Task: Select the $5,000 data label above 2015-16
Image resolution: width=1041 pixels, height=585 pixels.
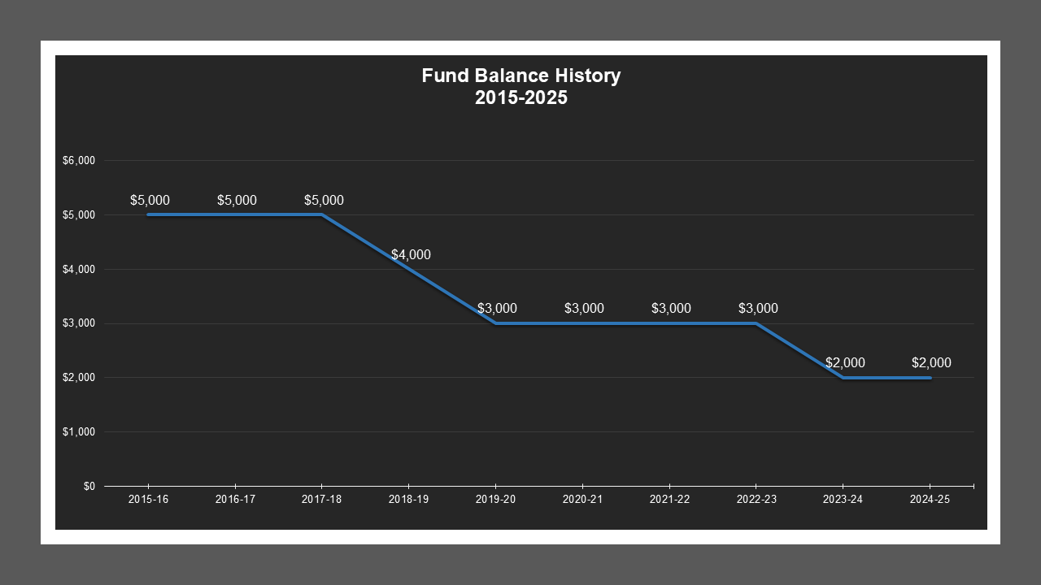Action: [x=150, y=200]
